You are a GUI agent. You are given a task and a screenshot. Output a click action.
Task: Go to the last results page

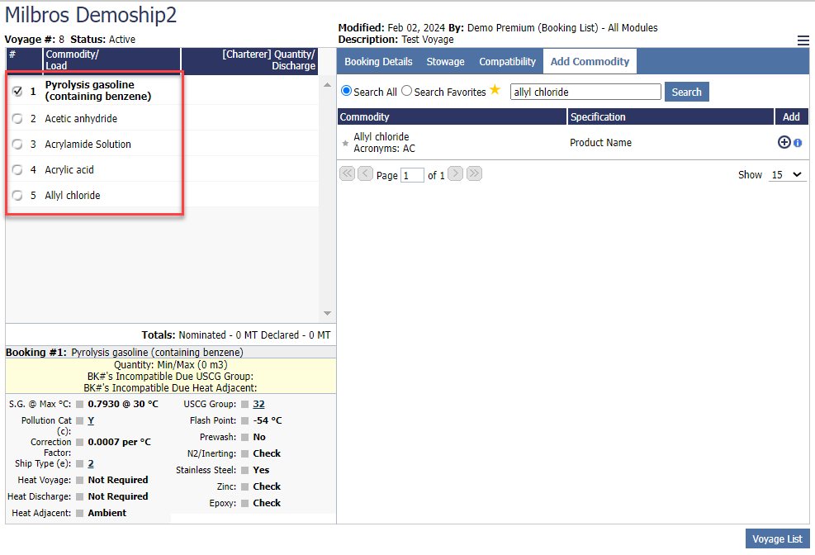(474, 174)
